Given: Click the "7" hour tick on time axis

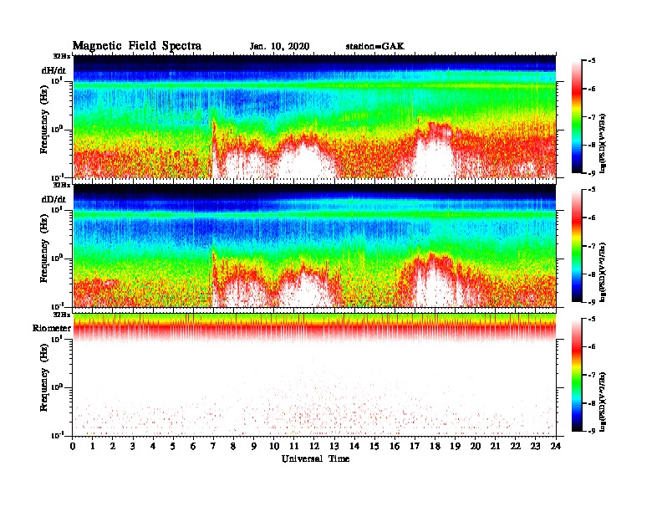Looking at the screenshot, I should click(x=213, y=447).
